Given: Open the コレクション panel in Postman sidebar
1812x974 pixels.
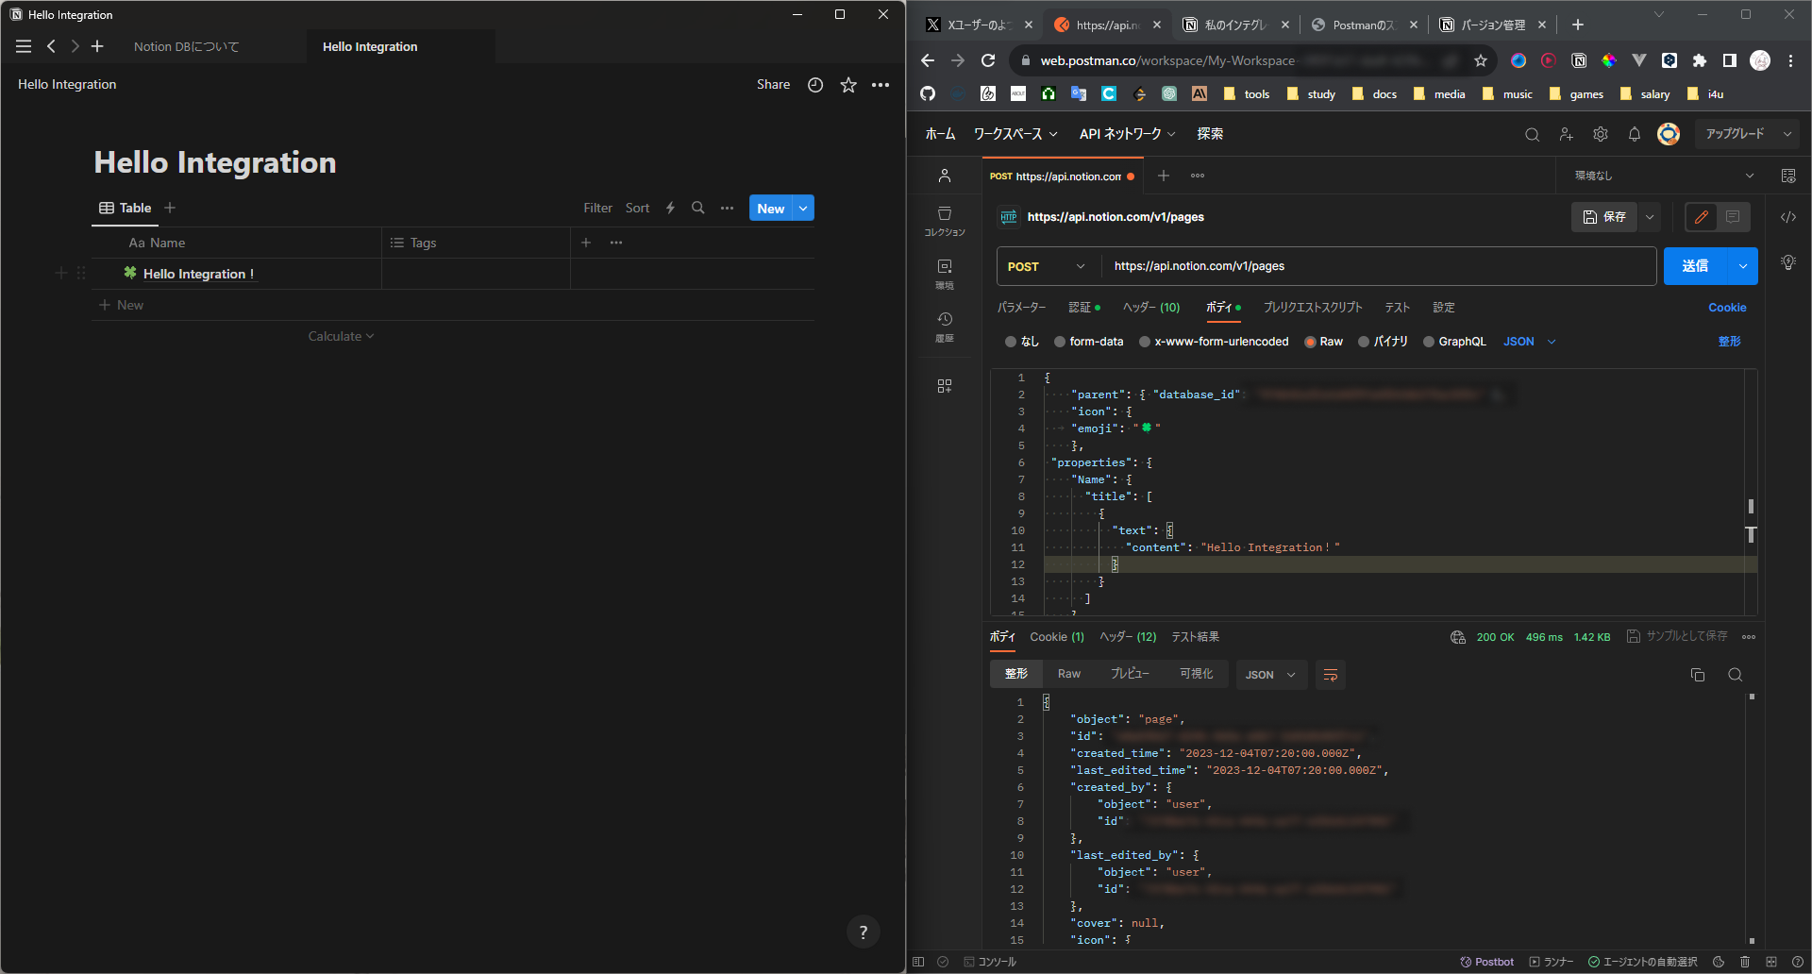Looking at the screenshot, I should tap(945, 220).
